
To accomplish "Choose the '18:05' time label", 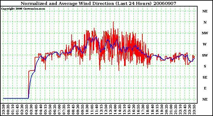I will coord(148,110).
